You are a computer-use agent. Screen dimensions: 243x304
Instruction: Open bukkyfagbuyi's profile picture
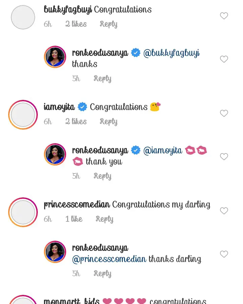tap(23, 17)
